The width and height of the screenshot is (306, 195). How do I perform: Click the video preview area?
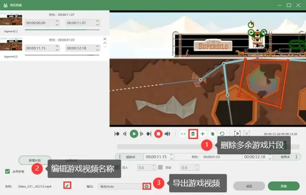click(x=208, y=69)
